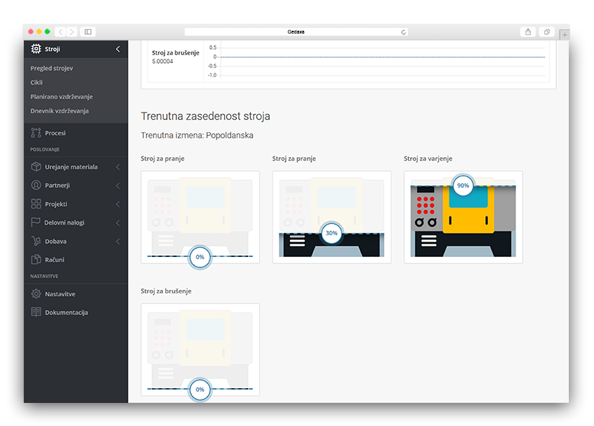
Task: Click the Stroji chip icon in sidebar
Action: [36, 49]
